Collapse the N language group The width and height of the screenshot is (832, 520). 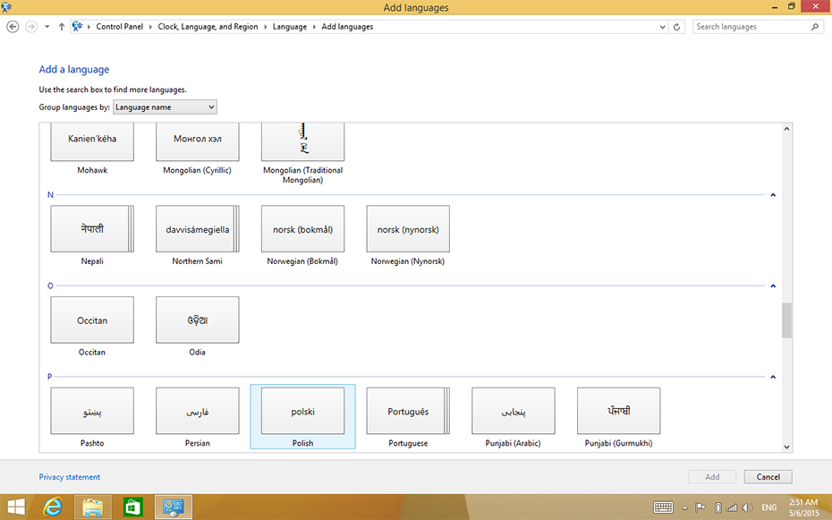(x=773, y=195)
